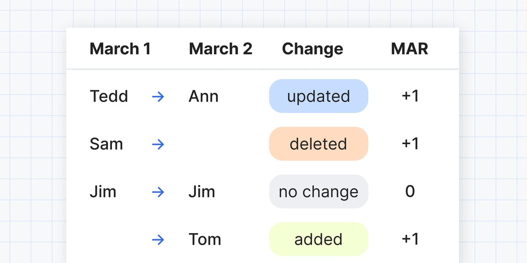Click the arrow before Tom
This screenshot has height=263, width=527.
coord(158,239)
